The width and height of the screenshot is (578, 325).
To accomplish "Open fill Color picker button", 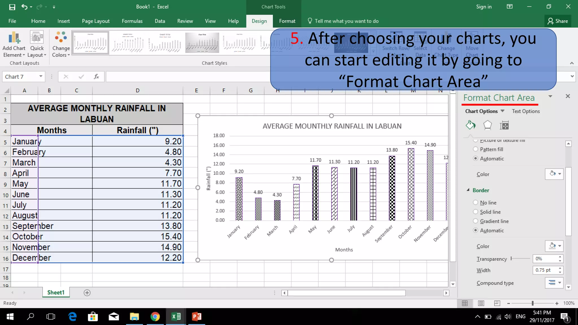I will (554, 174).
